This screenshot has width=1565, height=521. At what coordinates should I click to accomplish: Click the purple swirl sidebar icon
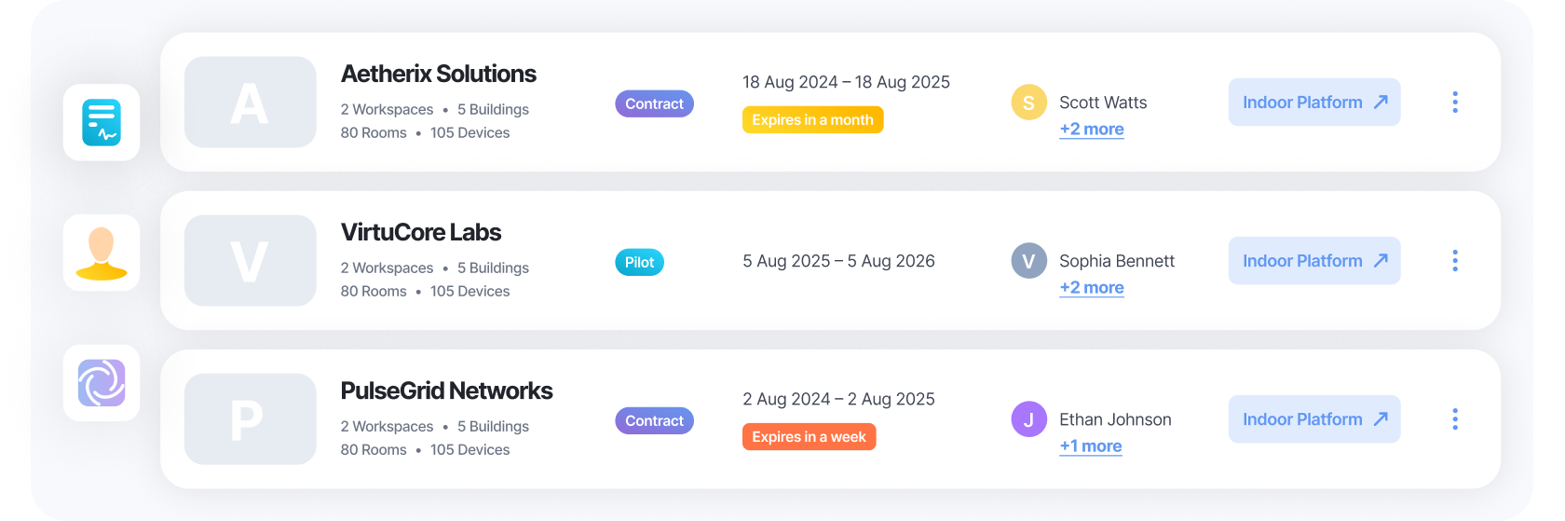(102, 383)
